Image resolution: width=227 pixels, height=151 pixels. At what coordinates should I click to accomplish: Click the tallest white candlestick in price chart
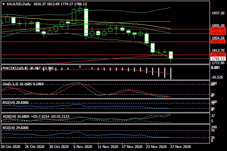pyautogui.click(x=86, y=22)
